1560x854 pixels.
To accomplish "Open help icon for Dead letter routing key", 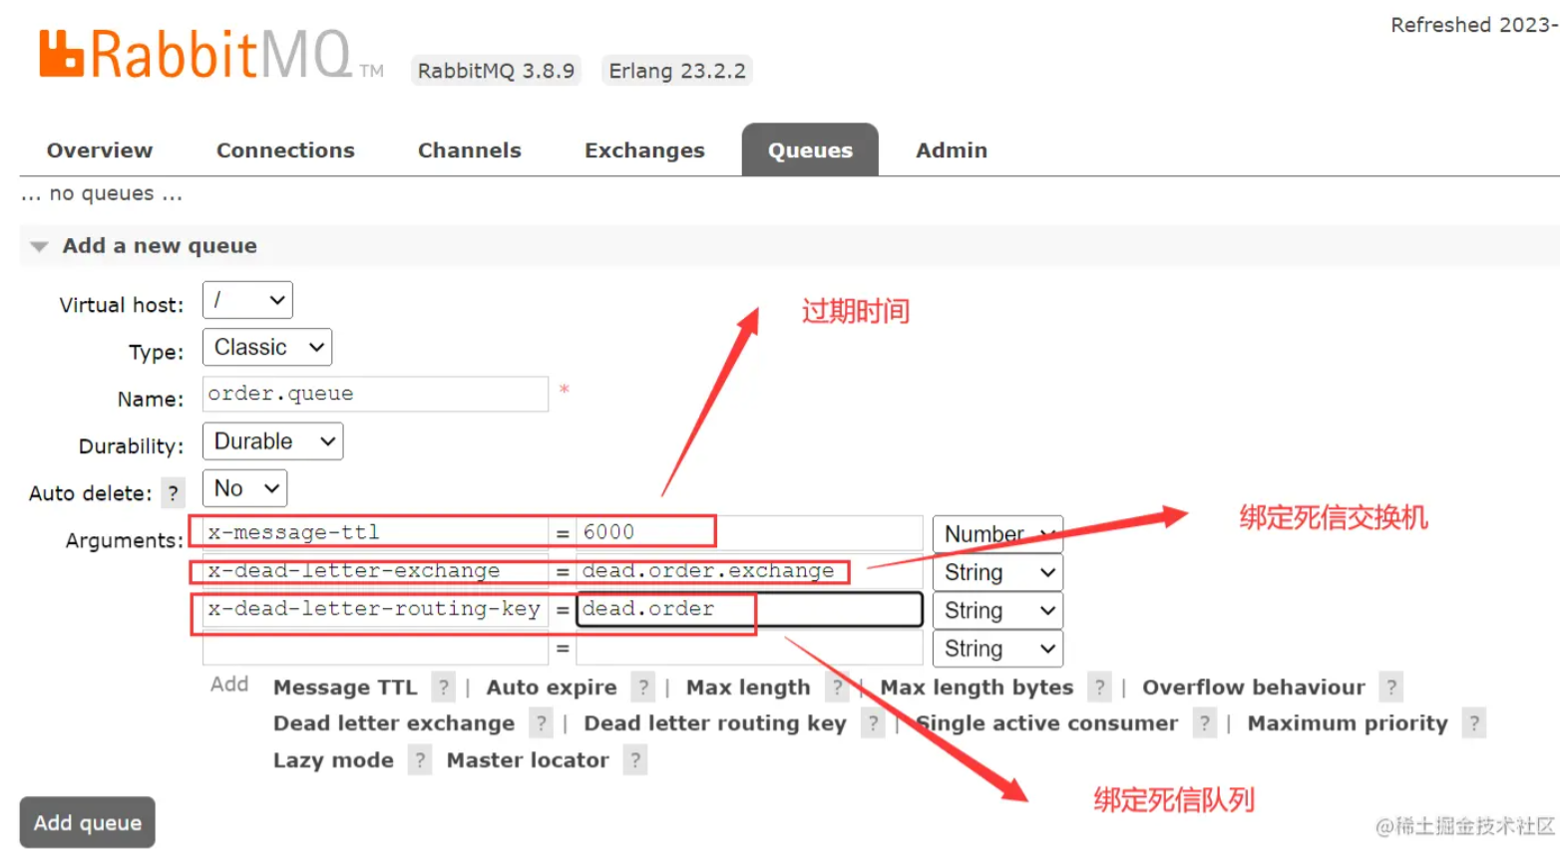I will [873, 723].
